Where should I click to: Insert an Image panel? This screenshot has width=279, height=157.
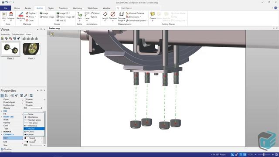pyautogui.click(x=44, y=13)
